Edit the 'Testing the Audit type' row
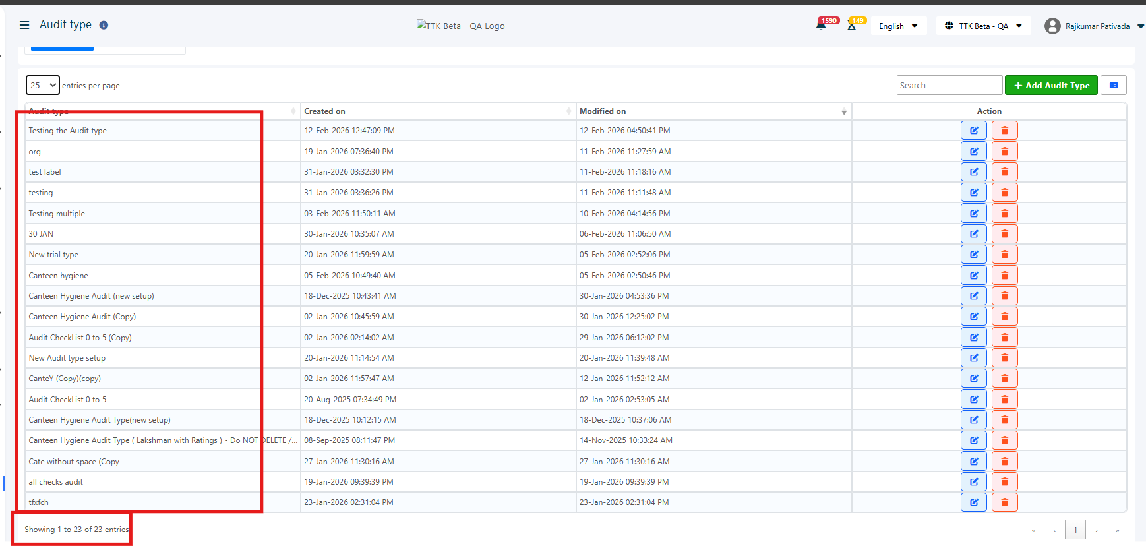This screenshot has width=1146, height=546. [973, 131]
